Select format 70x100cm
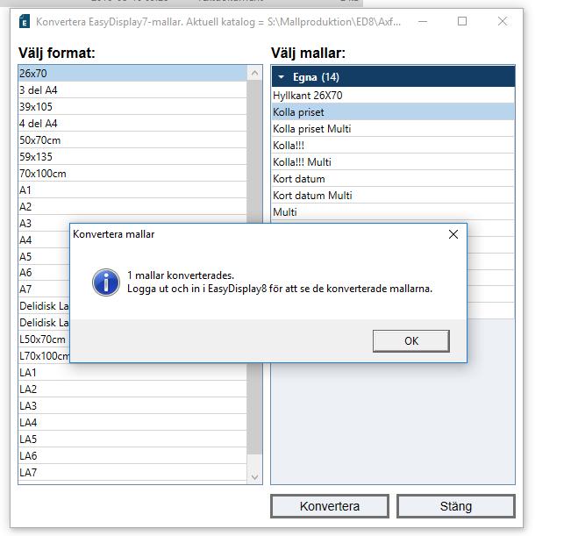 (x=132, y=174)
